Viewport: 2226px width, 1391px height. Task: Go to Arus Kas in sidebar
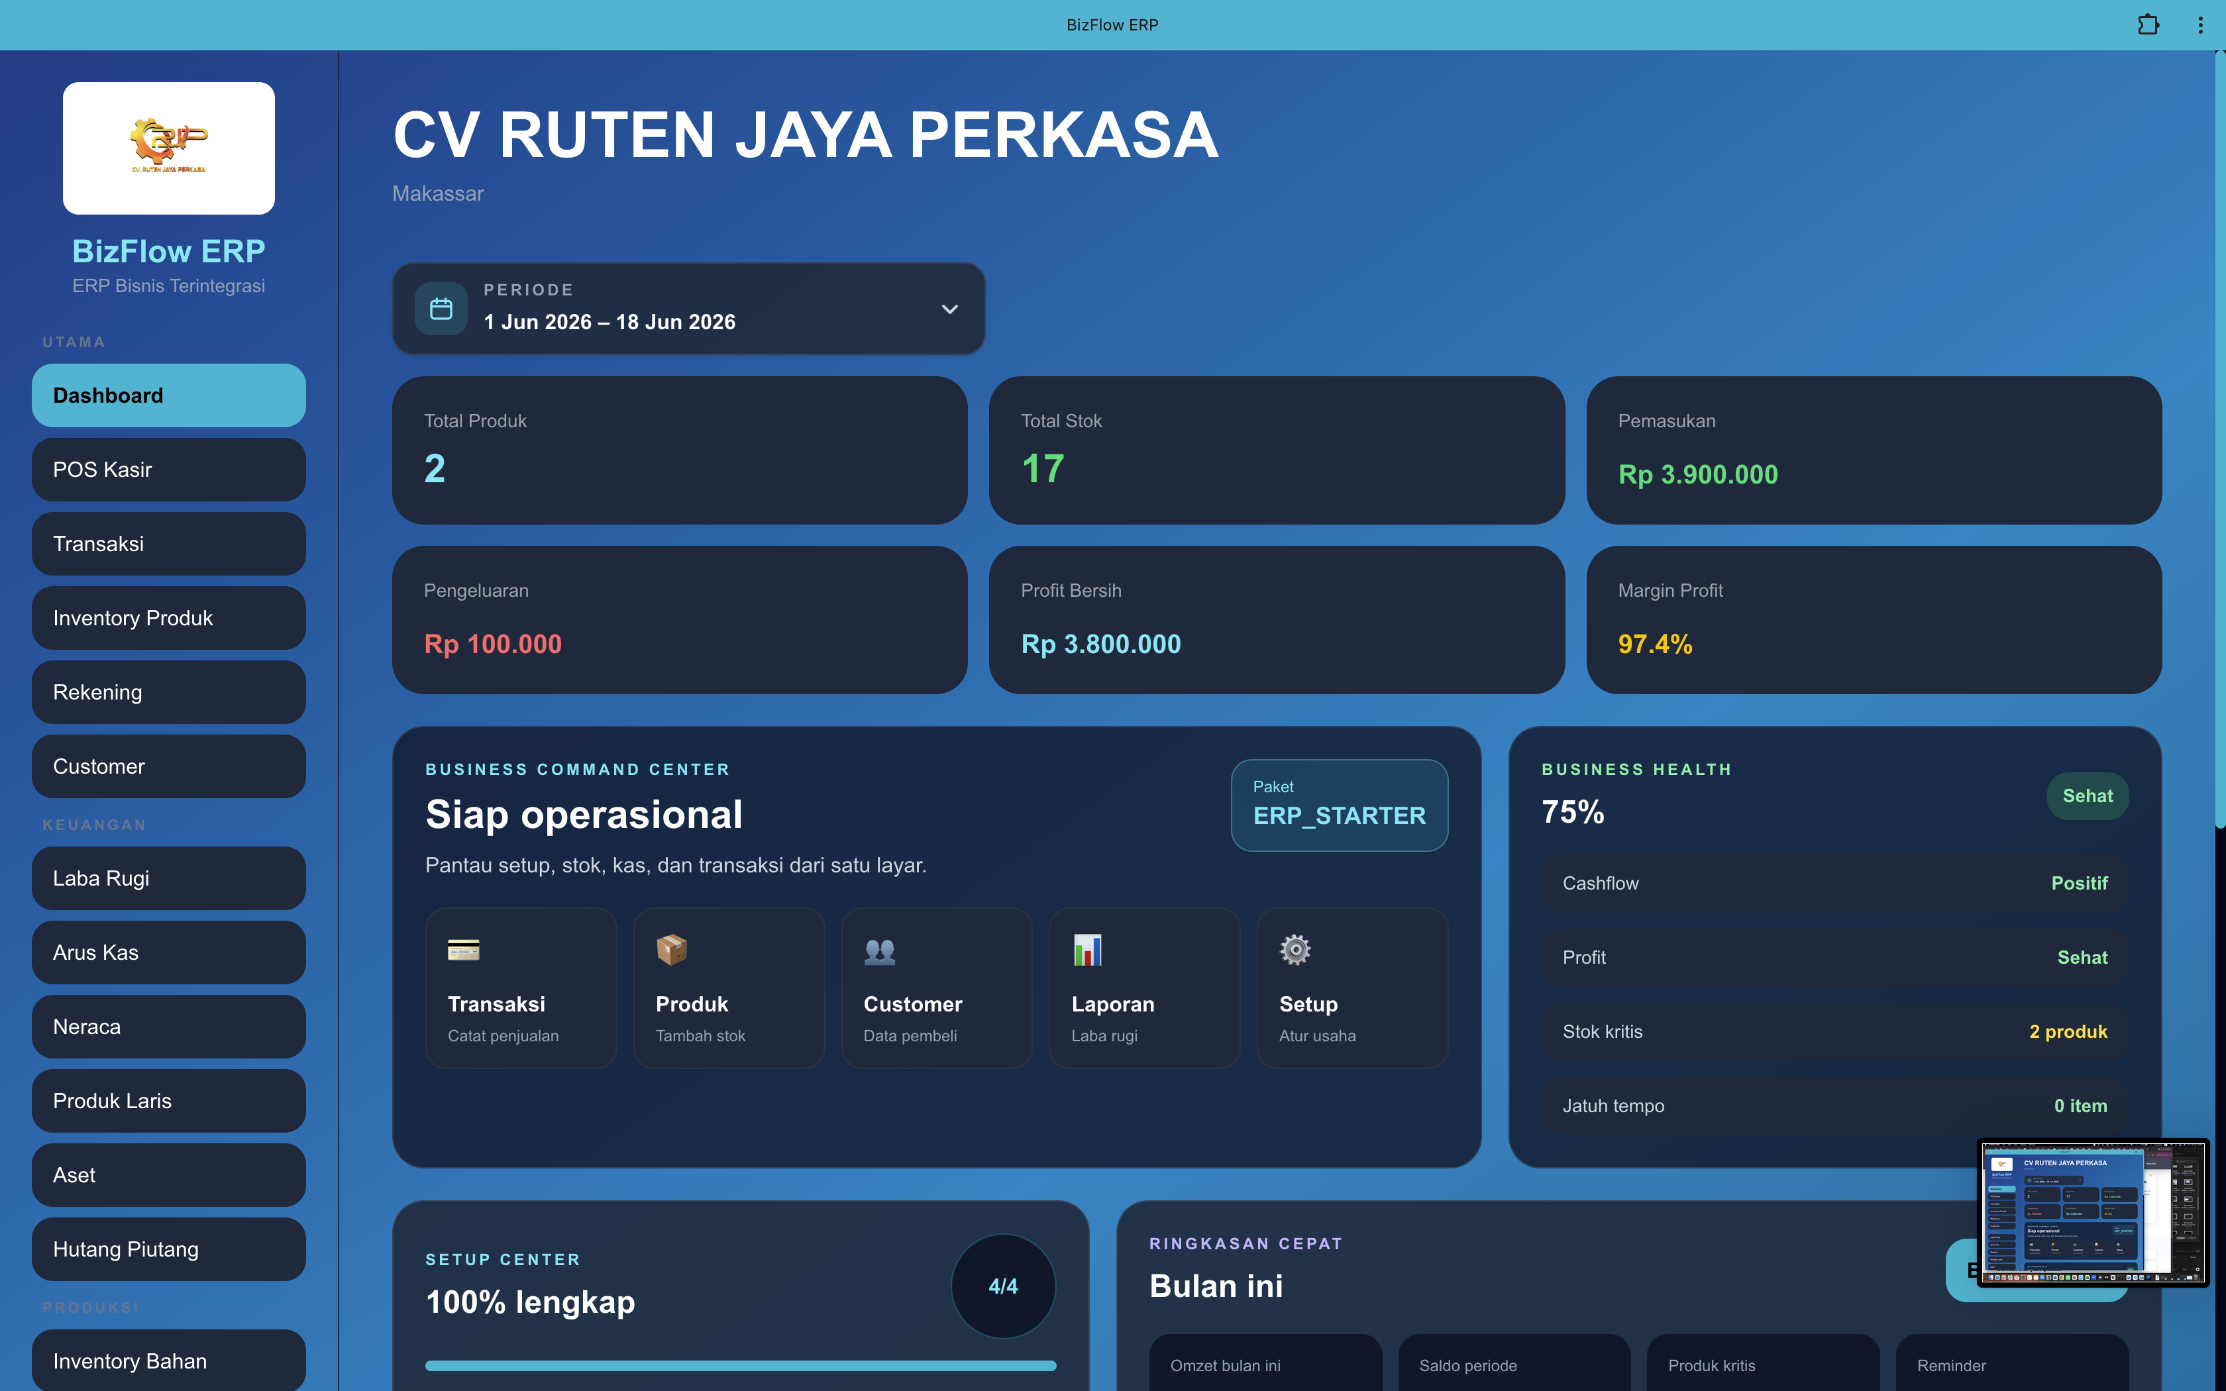pos(168,953)
